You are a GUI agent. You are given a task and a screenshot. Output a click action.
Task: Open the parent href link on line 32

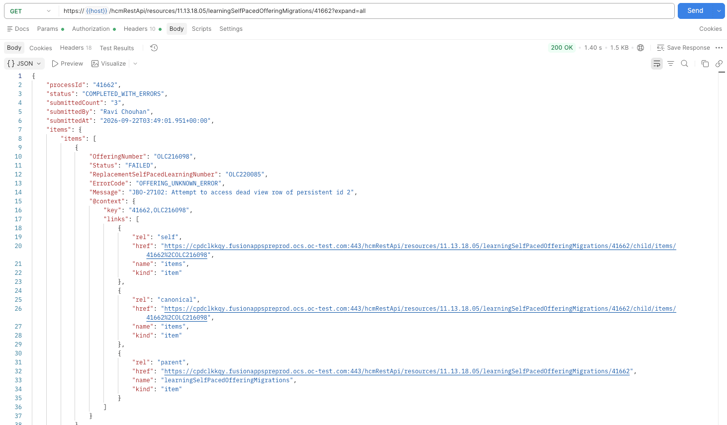coord(397,371)
